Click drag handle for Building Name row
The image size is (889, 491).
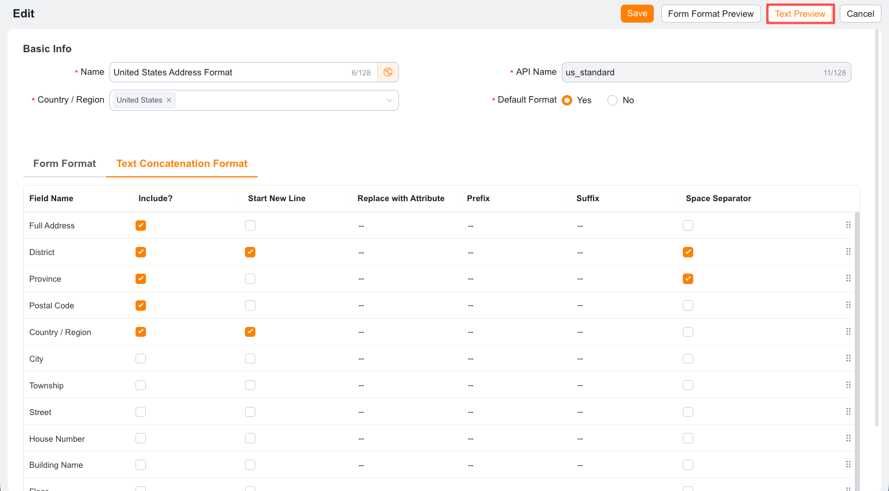pyautogui.click(x=848, y=464)
